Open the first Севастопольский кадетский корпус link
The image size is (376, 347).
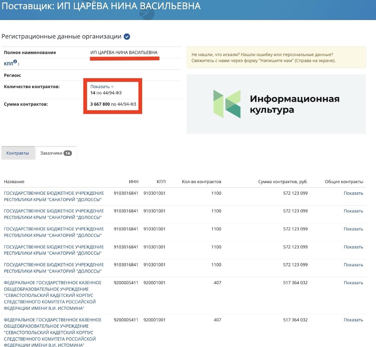(52, 295)
